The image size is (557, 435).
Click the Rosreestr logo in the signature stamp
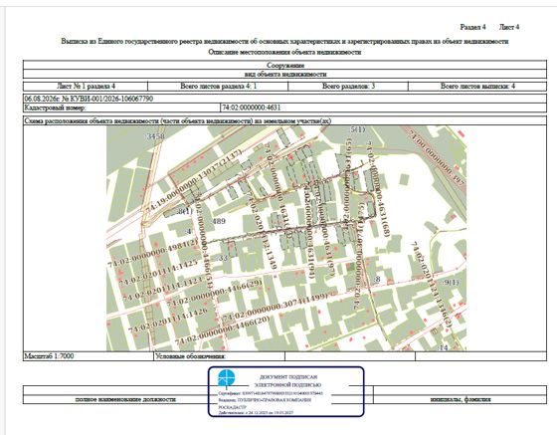pos(227,378)
